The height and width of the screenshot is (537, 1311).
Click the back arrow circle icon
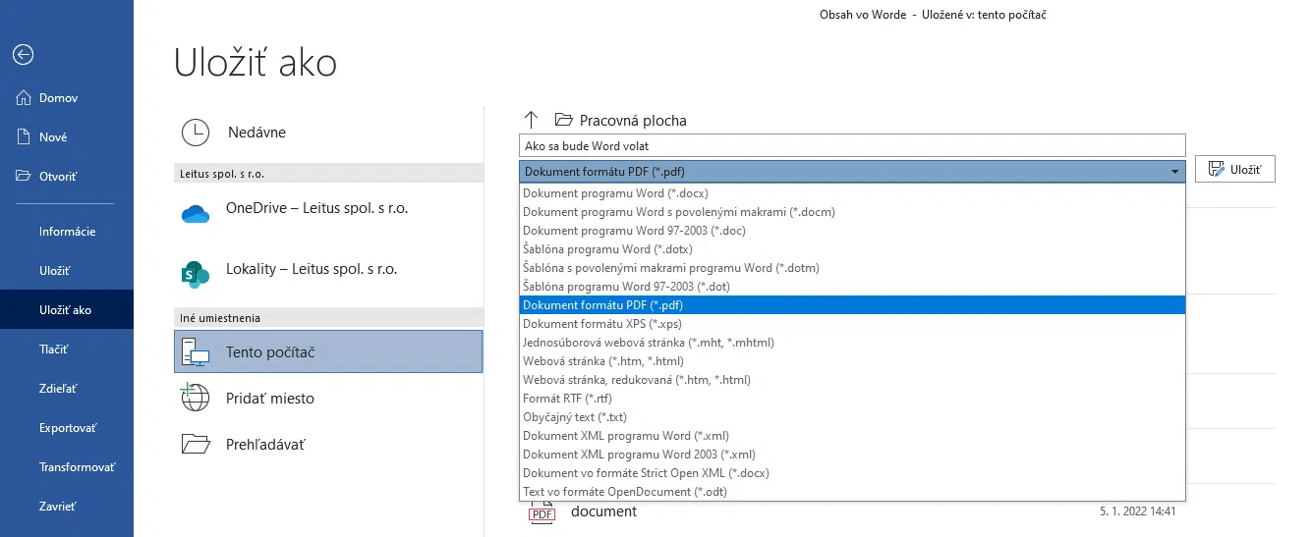point(23,55)
